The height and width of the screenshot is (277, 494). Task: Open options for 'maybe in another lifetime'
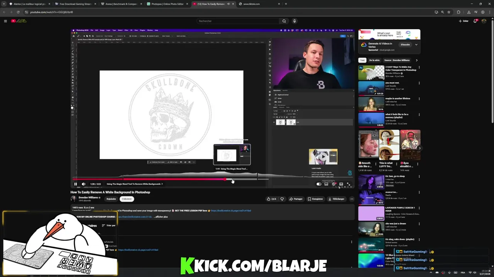pyautogui.click(x=419, y=99)
